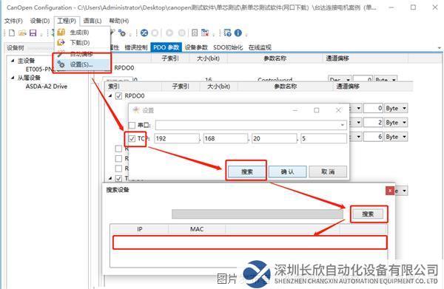The height and width of the screenshot is (289, 444).
Task: Close the 搜索设备 dialog with red X
Action: [390, 191]
